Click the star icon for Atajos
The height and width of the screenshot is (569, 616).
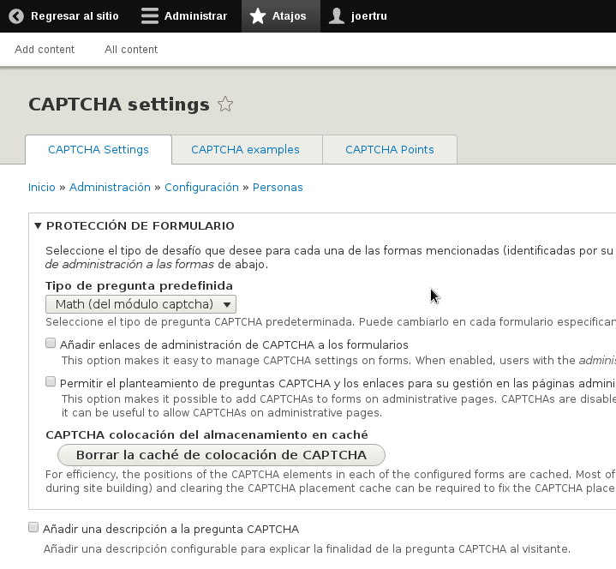pyautogui.click(x=258, y=16)
